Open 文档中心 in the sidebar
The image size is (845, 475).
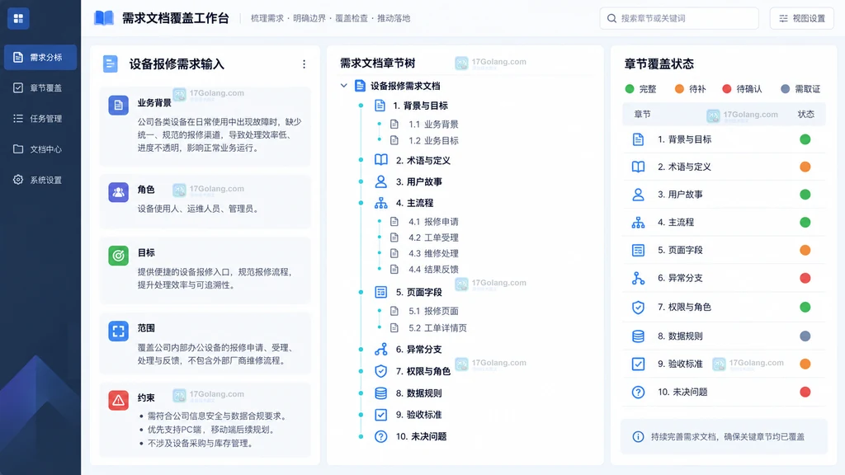click(x=40, y=149)
